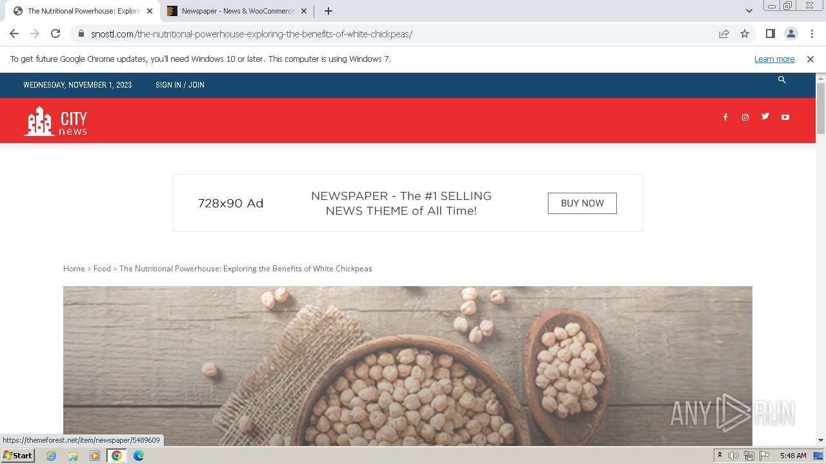Click the BUY NOW button
This screenshot has height=464, width=826.
pyautogui.click(x=582, y=203)
